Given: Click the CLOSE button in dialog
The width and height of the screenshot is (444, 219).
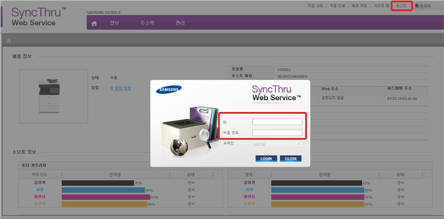Looking at the screenshot, I should (x=290, y=159).
